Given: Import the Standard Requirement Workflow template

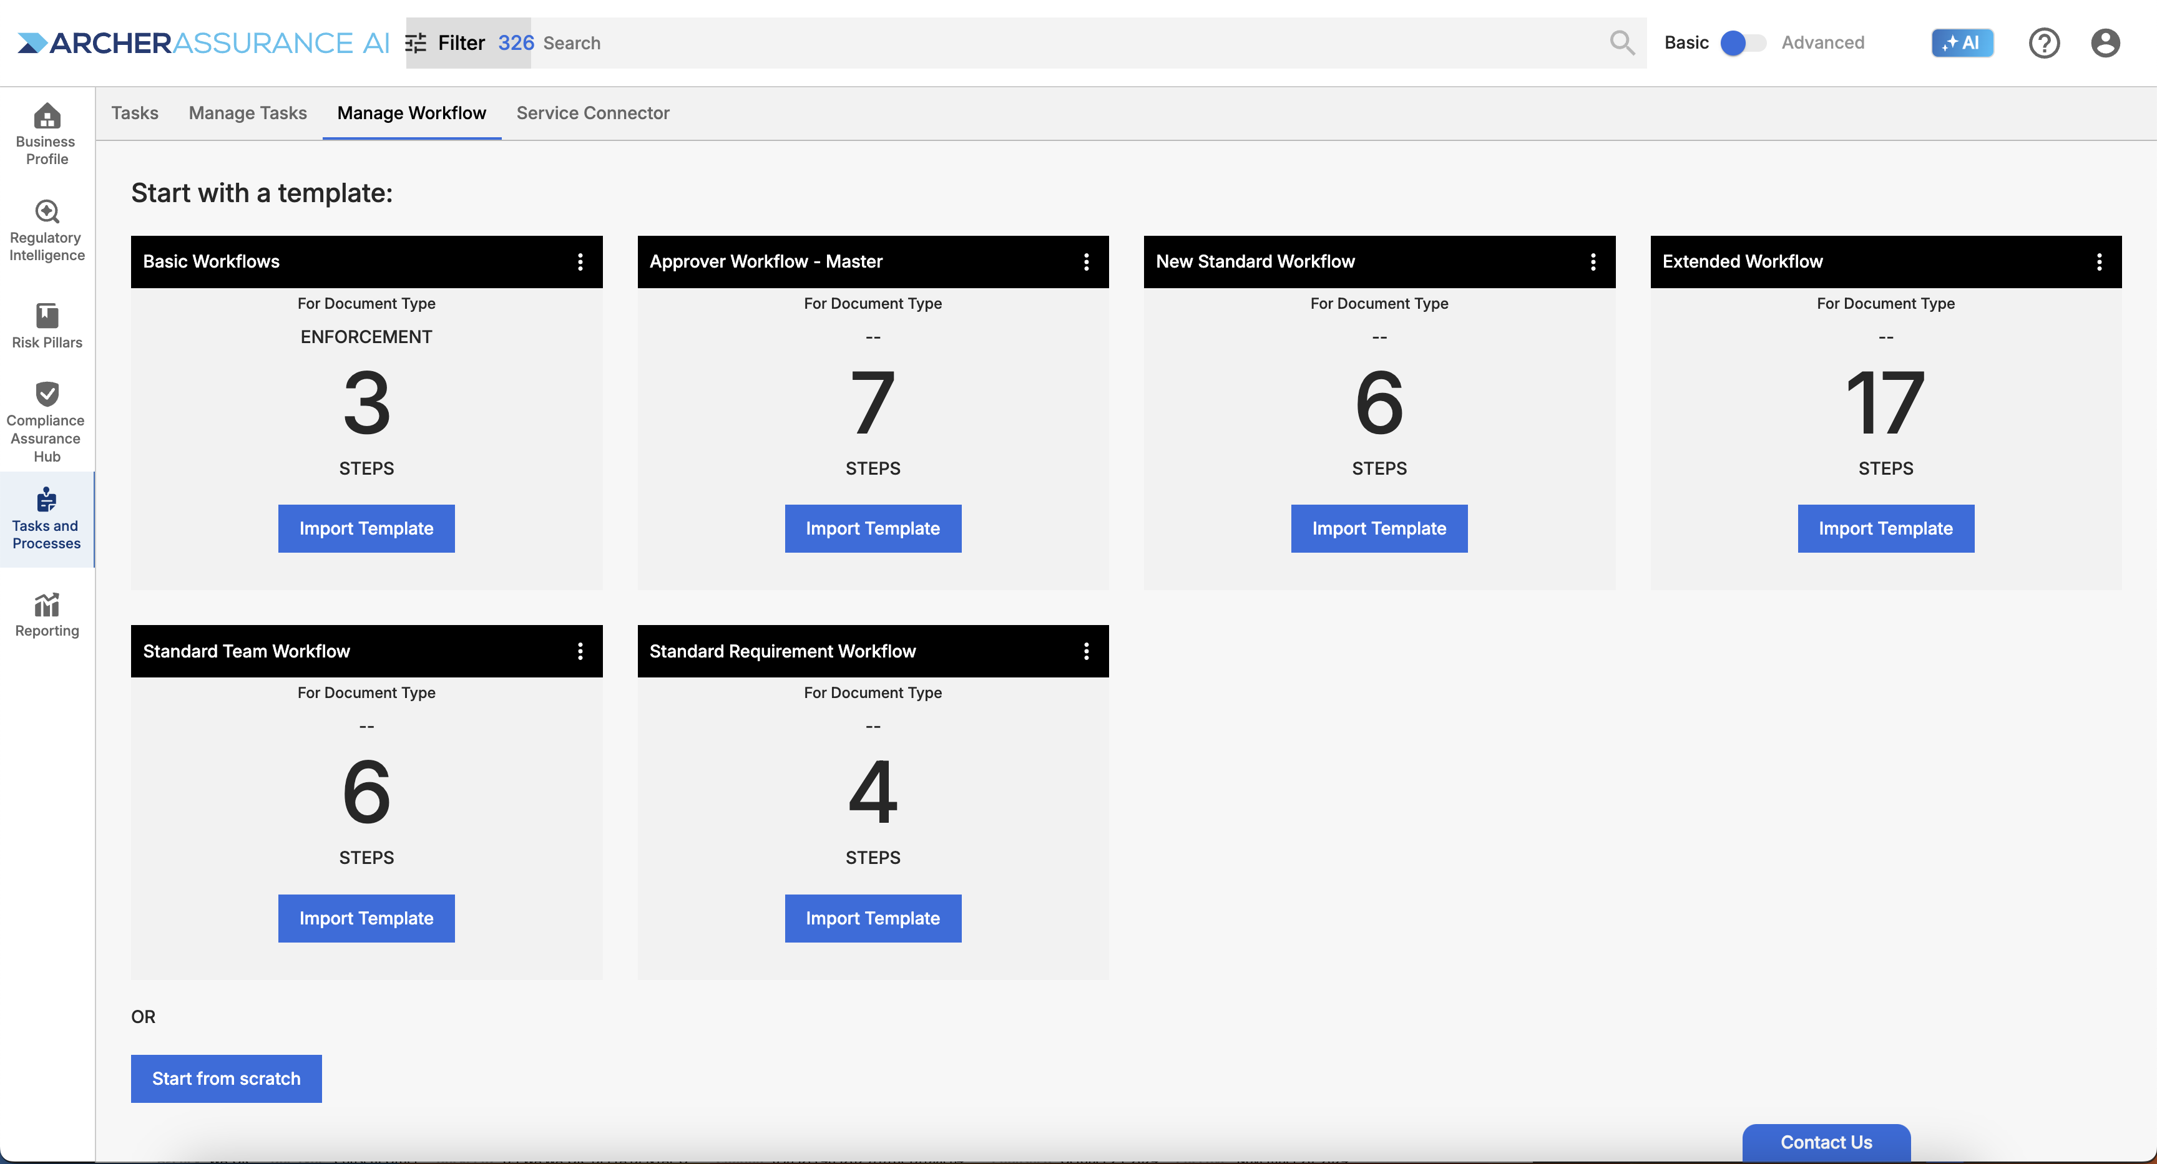Looking at the screenshot, I should pos(873,918).
